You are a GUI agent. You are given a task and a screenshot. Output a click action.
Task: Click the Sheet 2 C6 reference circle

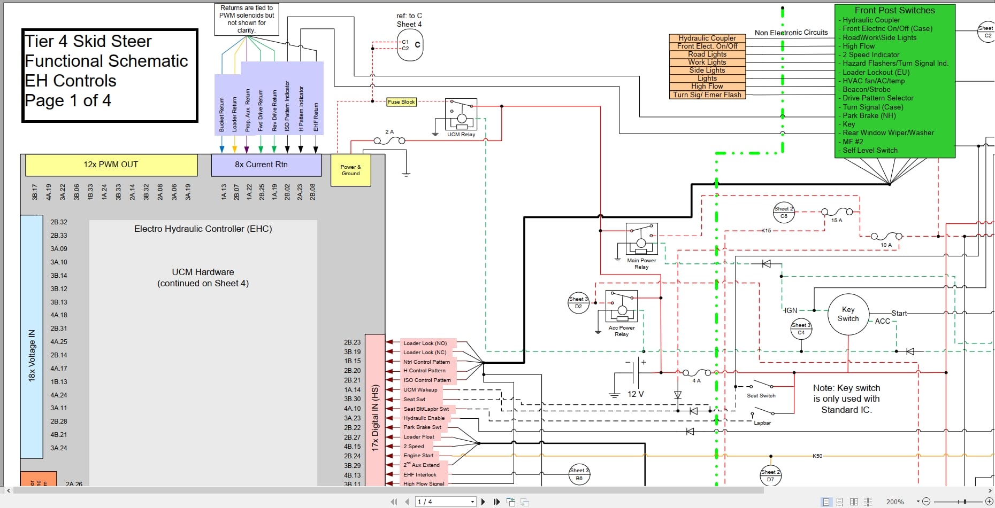coord(784,213)
